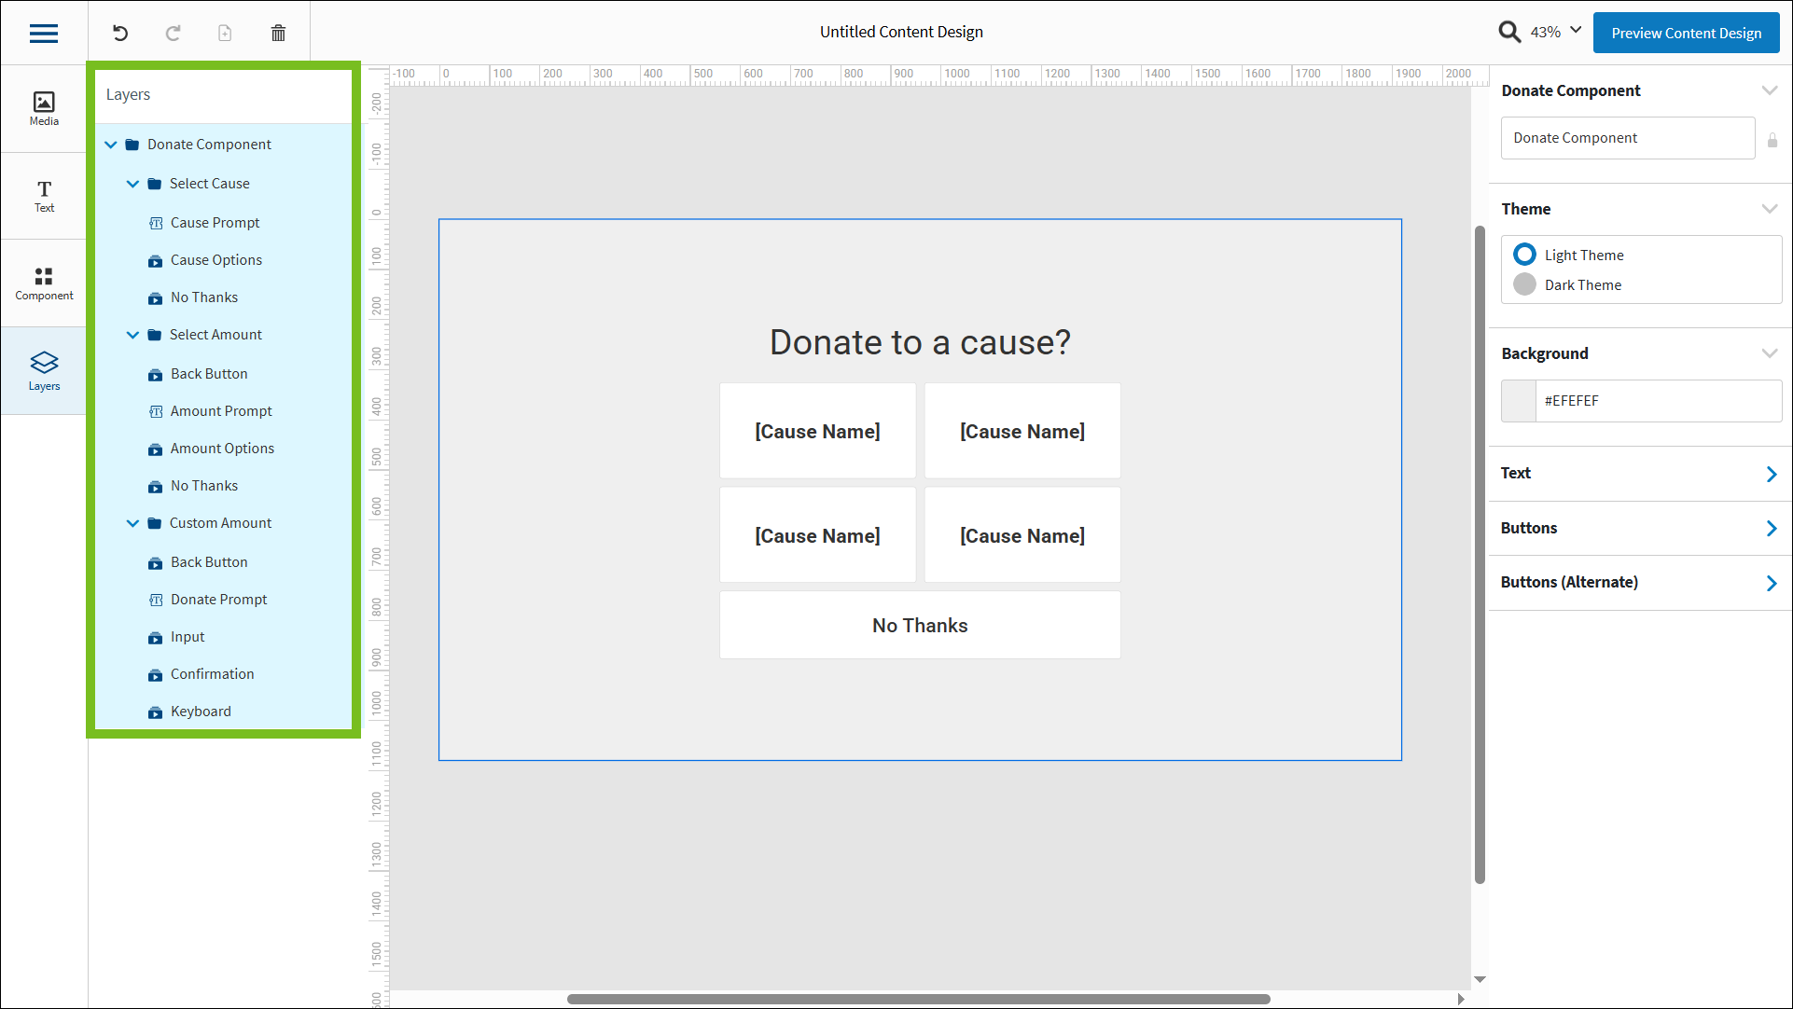The width and height of the screenshot is (1793, 1009).
Task: Select the Keyboard layer
Action: pyautogui.click(x=200, y=711)
